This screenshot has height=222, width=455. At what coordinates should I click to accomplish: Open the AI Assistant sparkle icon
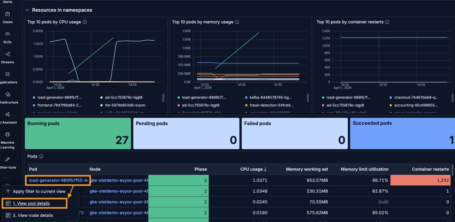pyautogui.click(x=8, y=114)
